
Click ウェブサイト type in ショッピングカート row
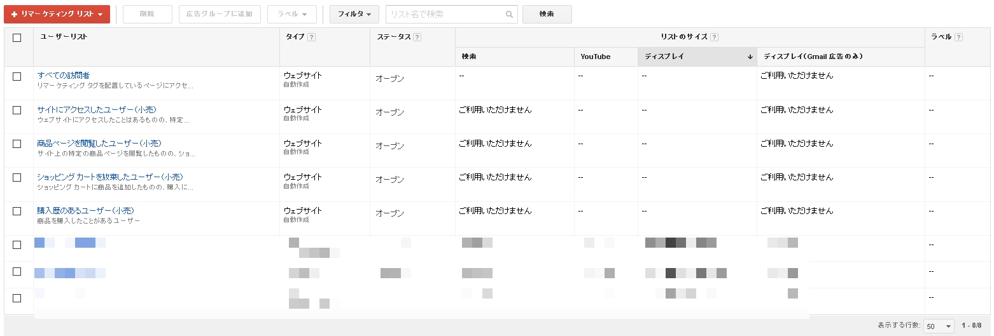(x=303, y=177)
